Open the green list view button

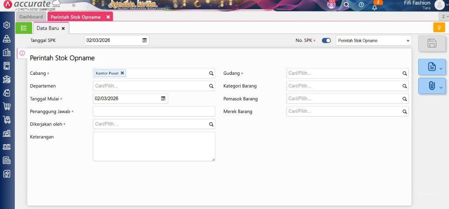(24, 28)
